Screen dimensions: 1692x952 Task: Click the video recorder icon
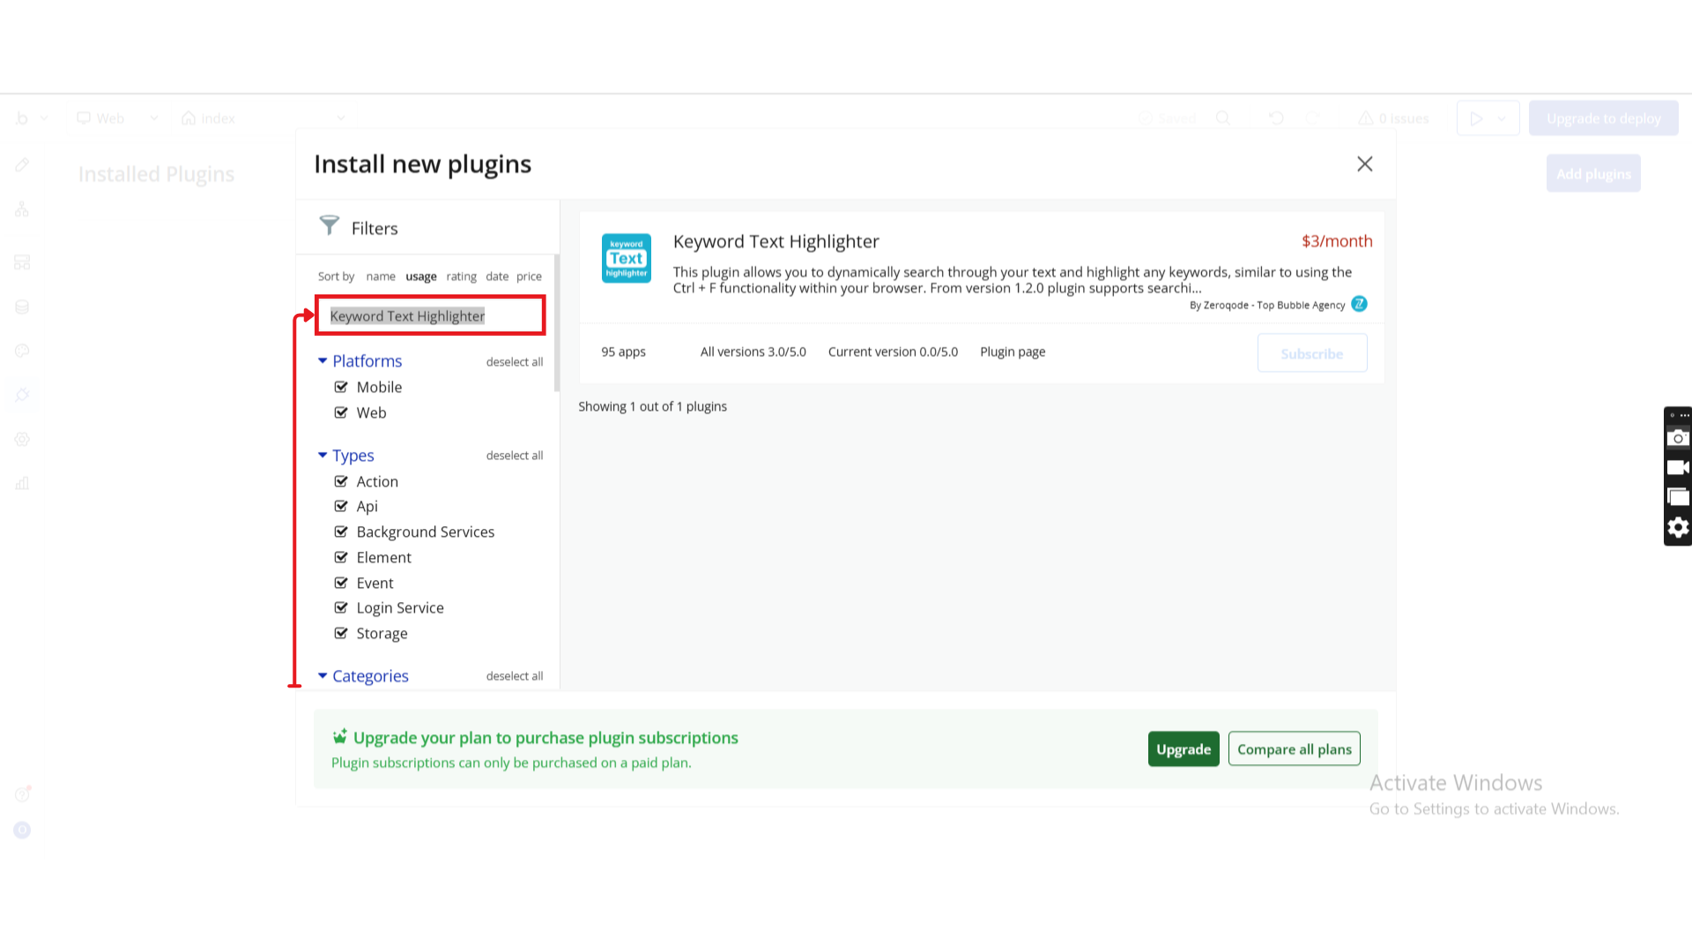(x=1678, y=468)
